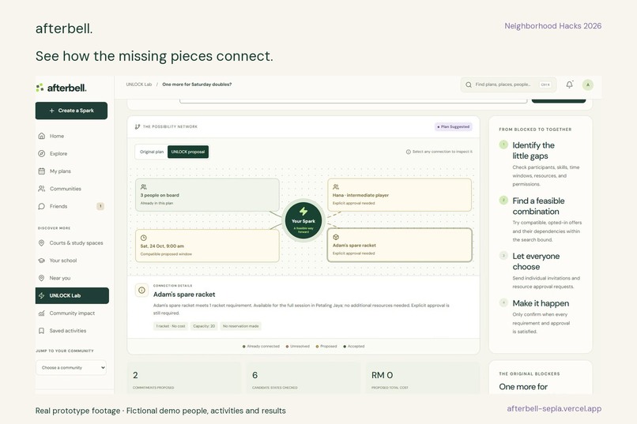Open the user avatar A menu
Screen dimensions: 637x424
[587, 84]
